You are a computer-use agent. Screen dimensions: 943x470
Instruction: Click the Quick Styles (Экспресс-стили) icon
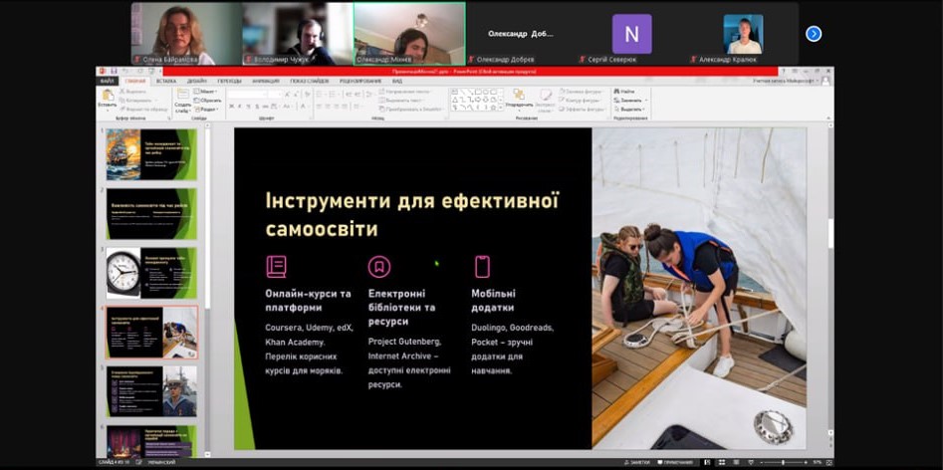point(545,95)
